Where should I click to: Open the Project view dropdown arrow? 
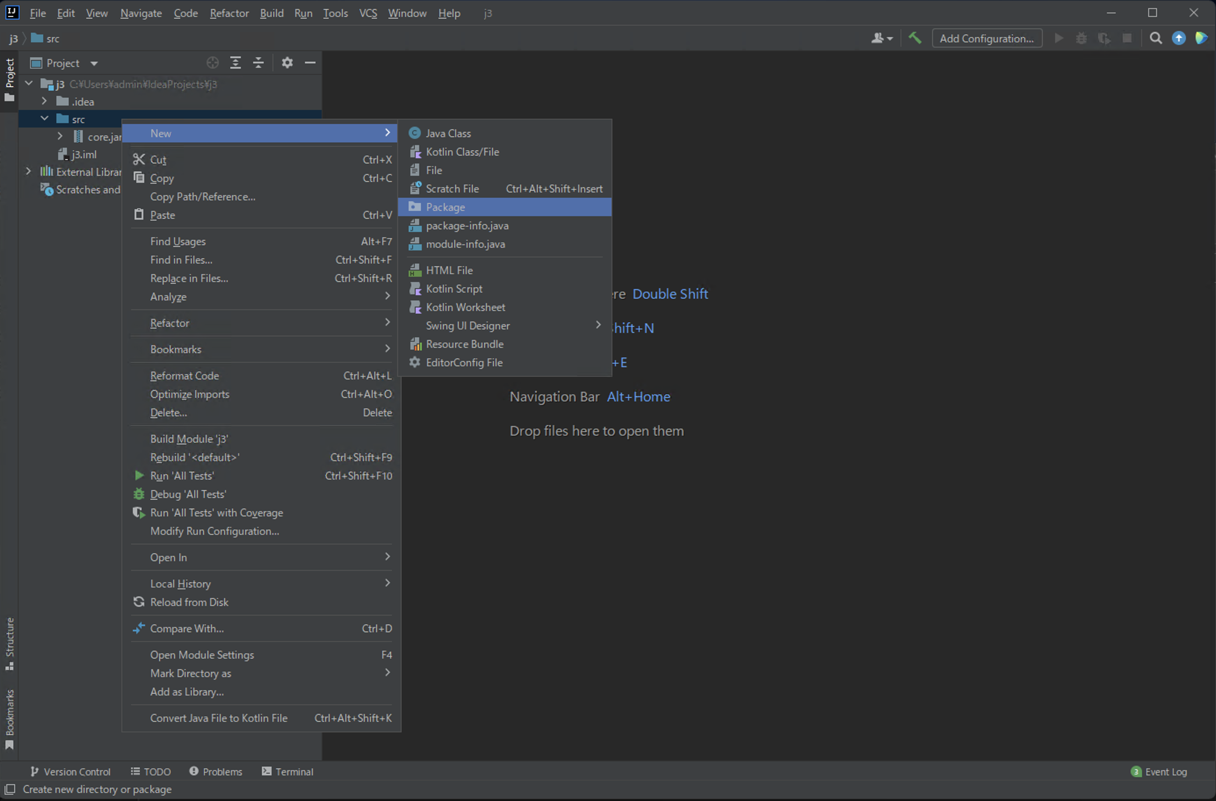coord(94,63)
